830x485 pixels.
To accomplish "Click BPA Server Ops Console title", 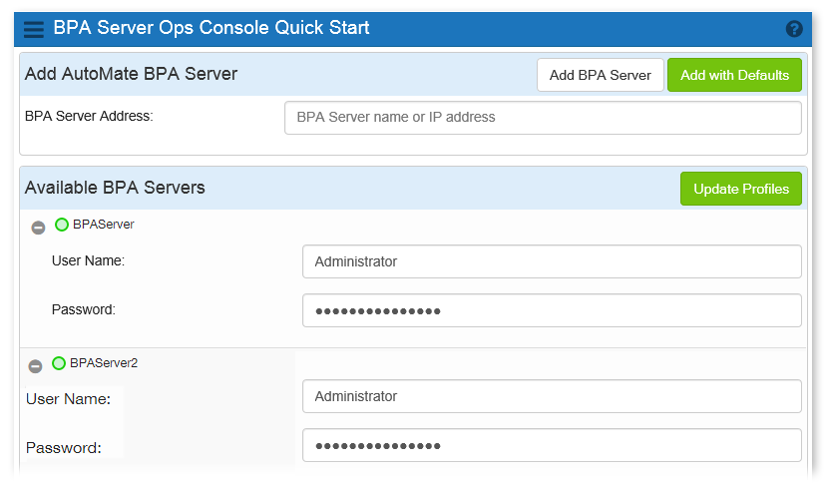I will click(211, 28).
